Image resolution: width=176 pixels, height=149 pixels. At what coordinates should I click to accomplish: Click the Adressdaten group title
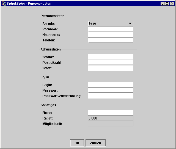pos(51,49)
